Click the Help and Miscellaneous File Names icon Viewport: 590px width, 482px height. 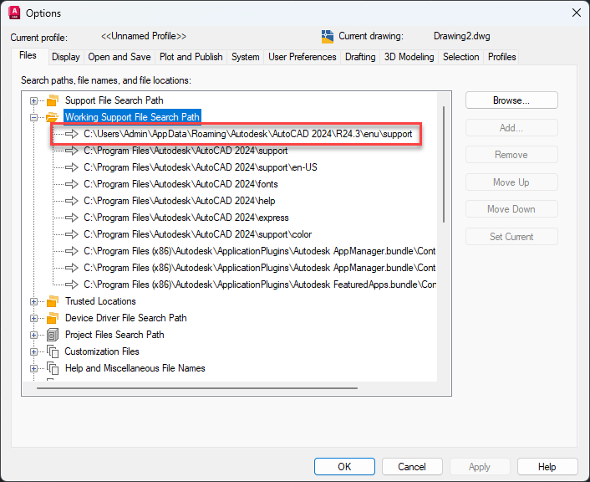[x=53, y=368]
